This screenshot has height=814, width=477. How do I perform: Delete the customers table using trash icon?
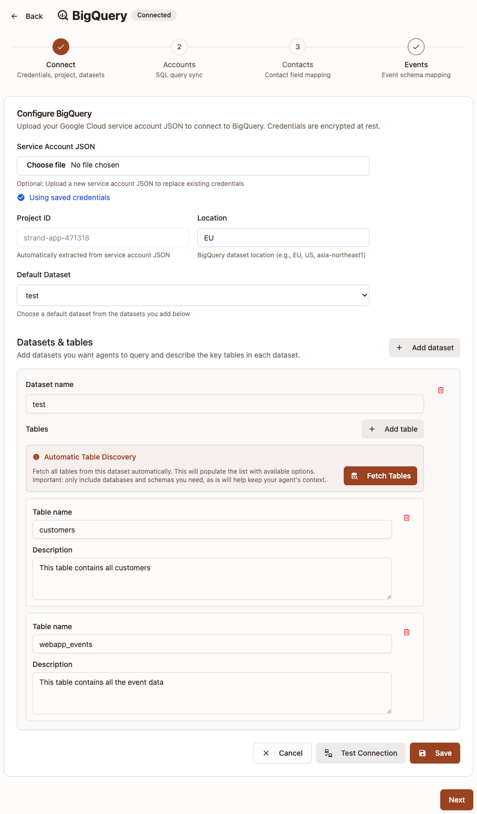406,518
